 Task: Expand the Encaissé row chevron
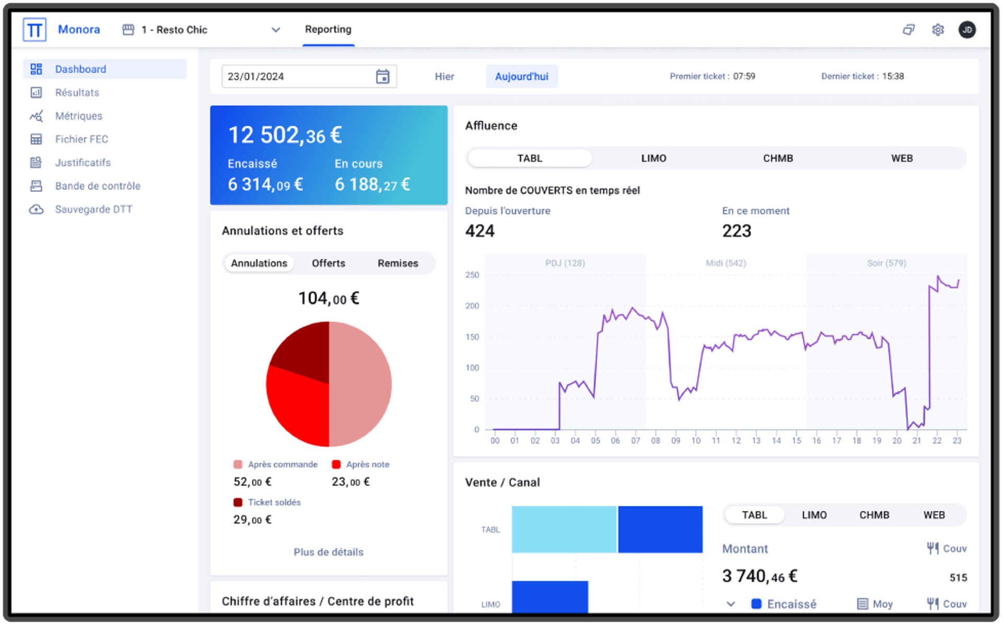731,604
